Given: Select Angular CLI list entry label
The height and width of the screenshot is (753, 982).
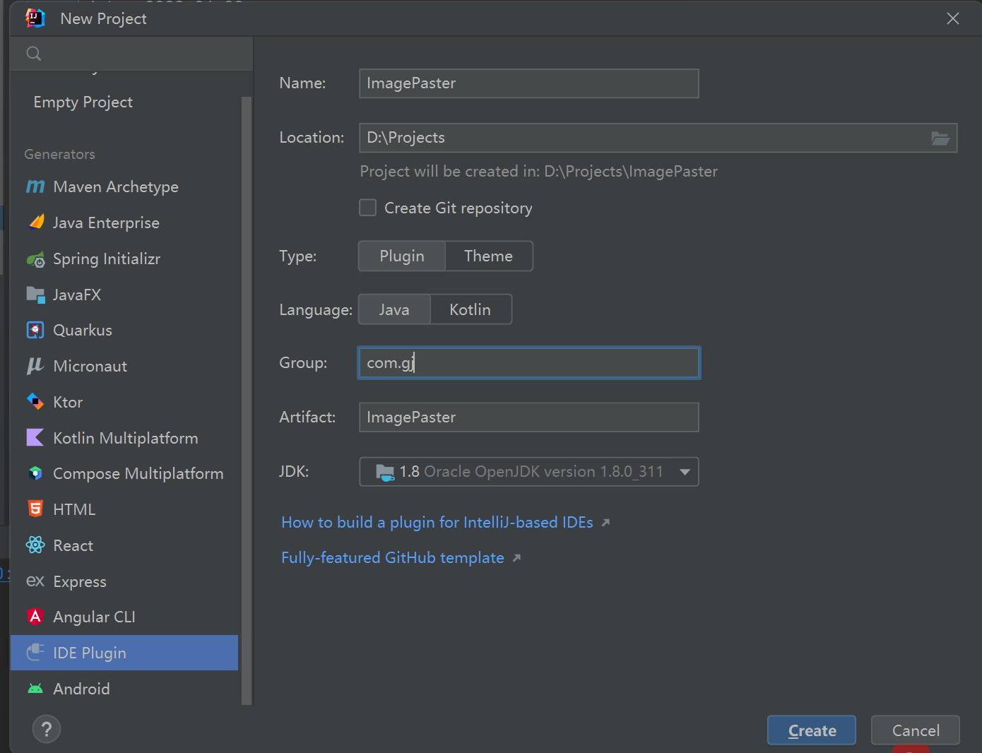Looking at the screenshot, I should (95, 617).
